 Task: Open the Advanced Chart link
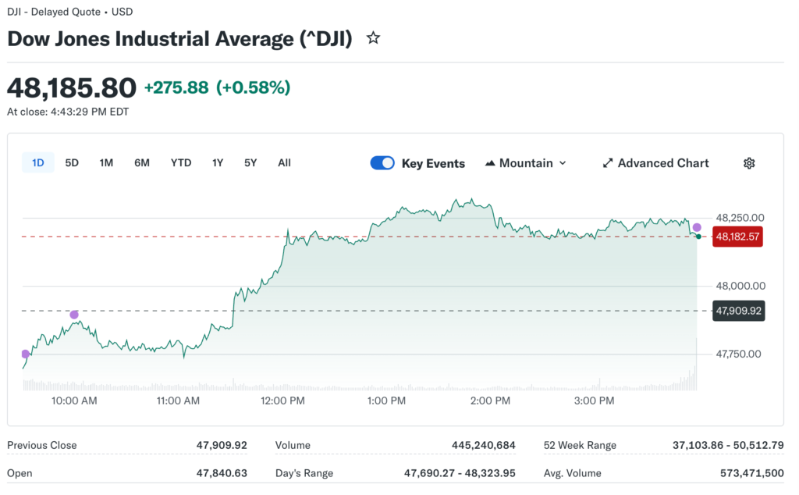(x=662, y=163)
